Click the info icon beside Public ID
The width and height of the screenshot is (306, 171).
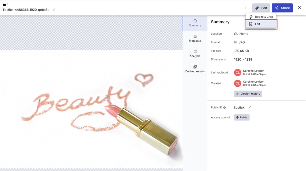coord(224,108)
